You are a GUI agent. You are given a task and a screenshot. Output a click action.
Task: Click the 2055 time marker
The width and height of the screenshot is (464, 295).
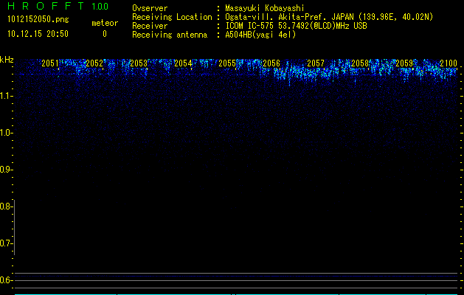227,63
